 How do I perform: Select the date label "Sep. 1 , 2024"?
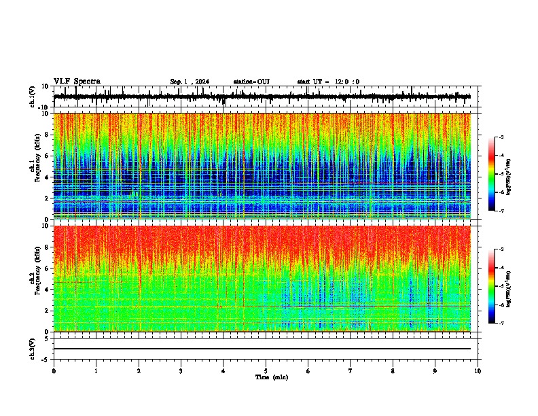190,82
